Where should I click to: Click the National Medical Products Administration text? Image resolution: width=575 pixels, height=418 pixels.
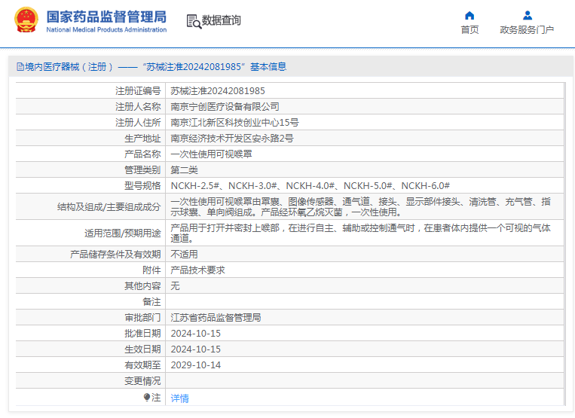(106, 29)
